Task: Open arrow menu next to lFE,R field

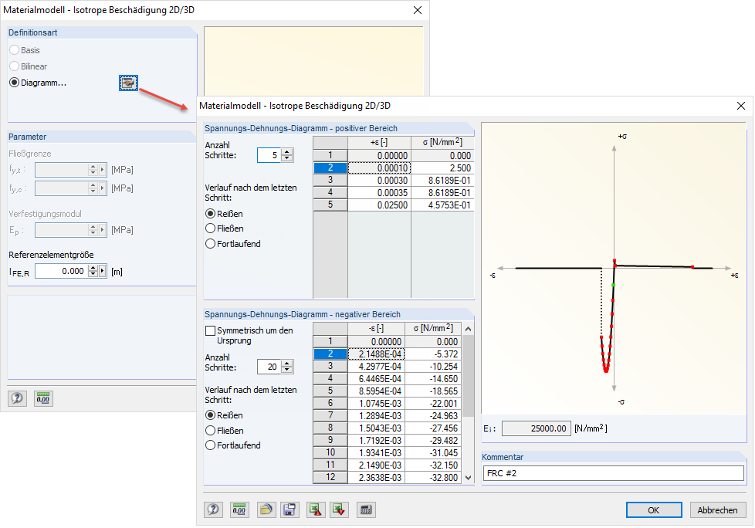Action: click(102, 271)
